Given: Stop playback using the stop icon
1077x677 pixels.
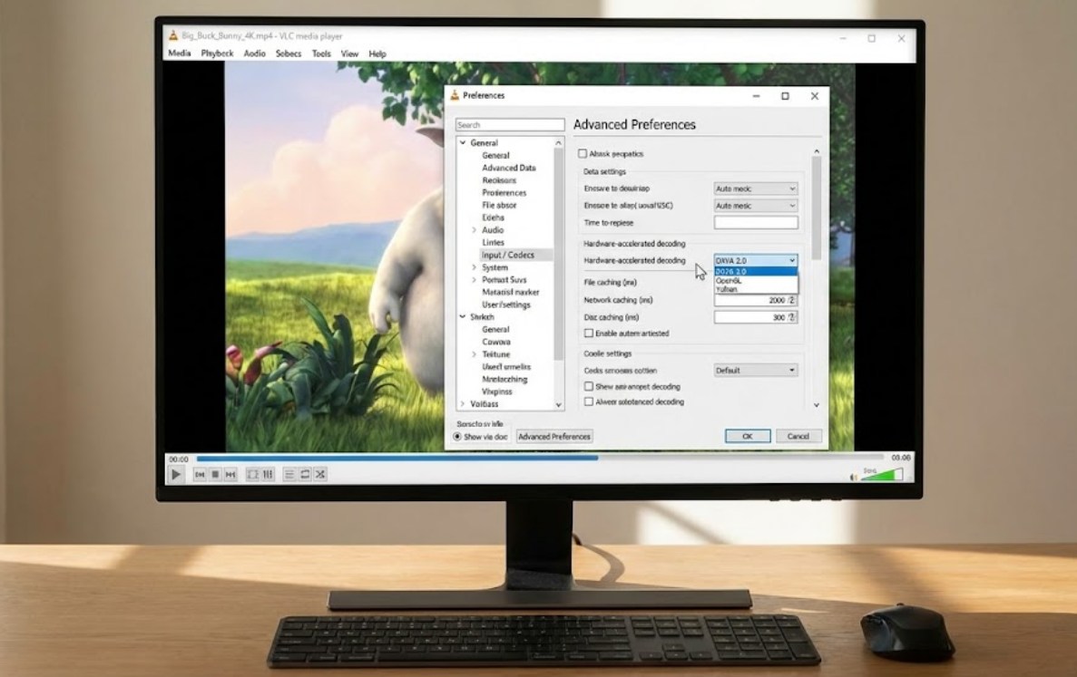Looking at the screenshot, I should point(216,474).
